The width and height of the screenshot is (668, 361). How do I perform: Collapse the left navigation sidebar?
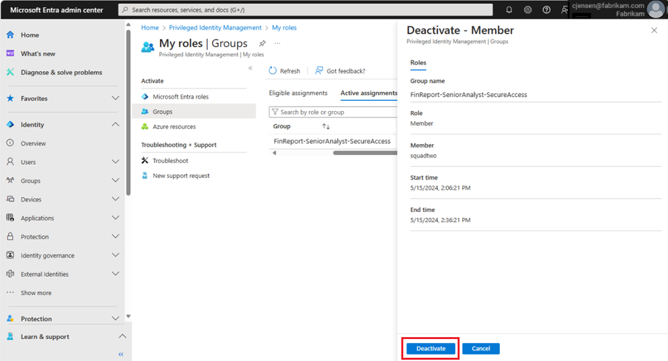[120, 354]
